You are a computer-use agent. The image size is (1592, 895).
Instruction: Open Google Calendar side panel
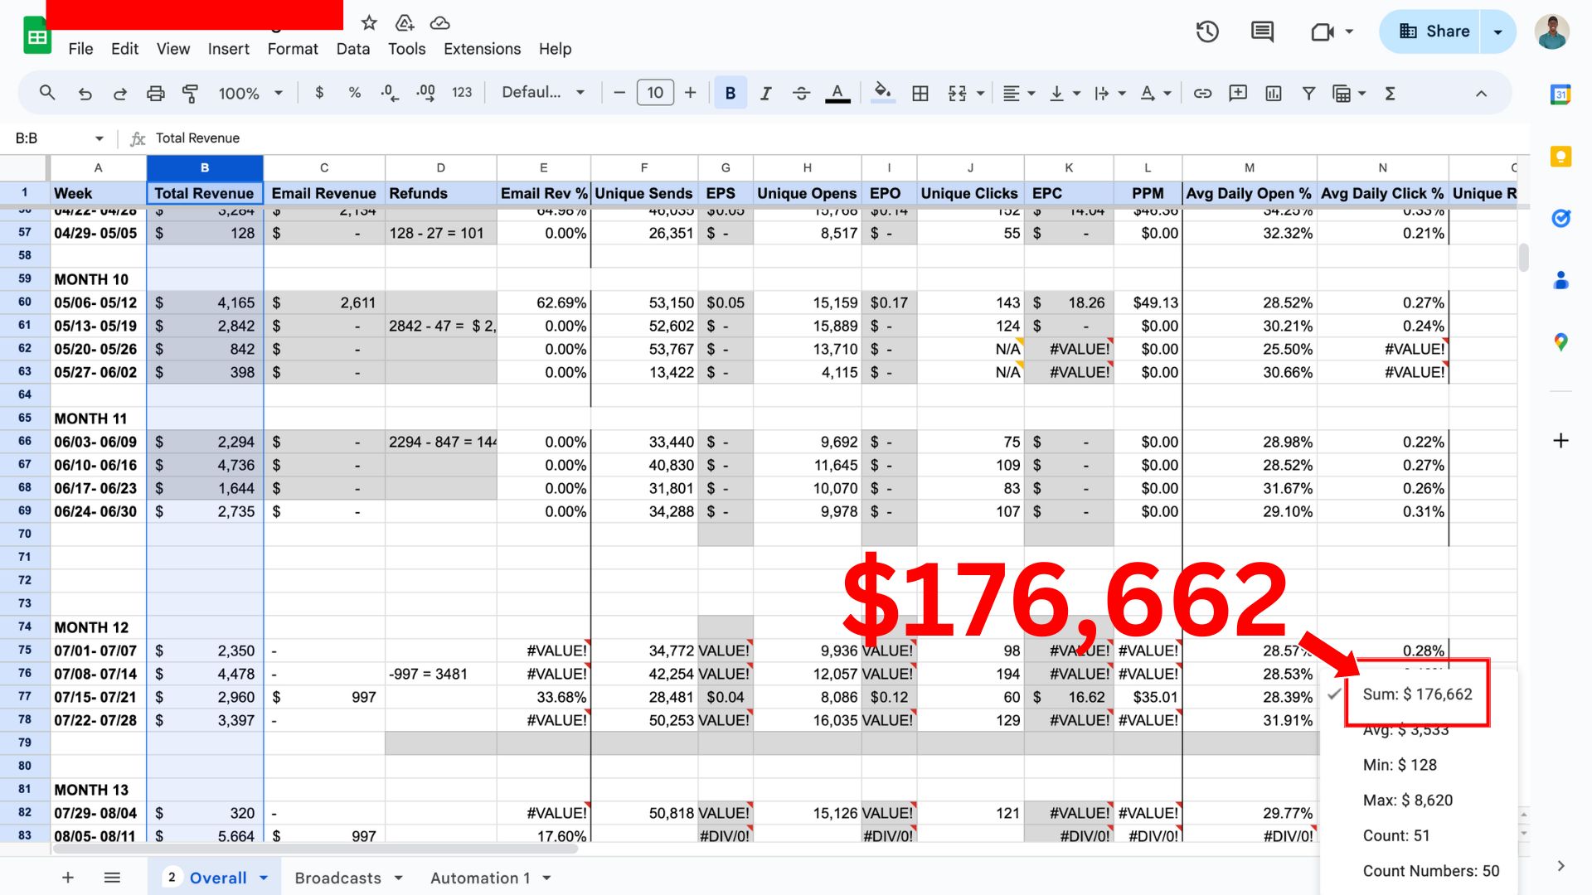[1560, 94]
